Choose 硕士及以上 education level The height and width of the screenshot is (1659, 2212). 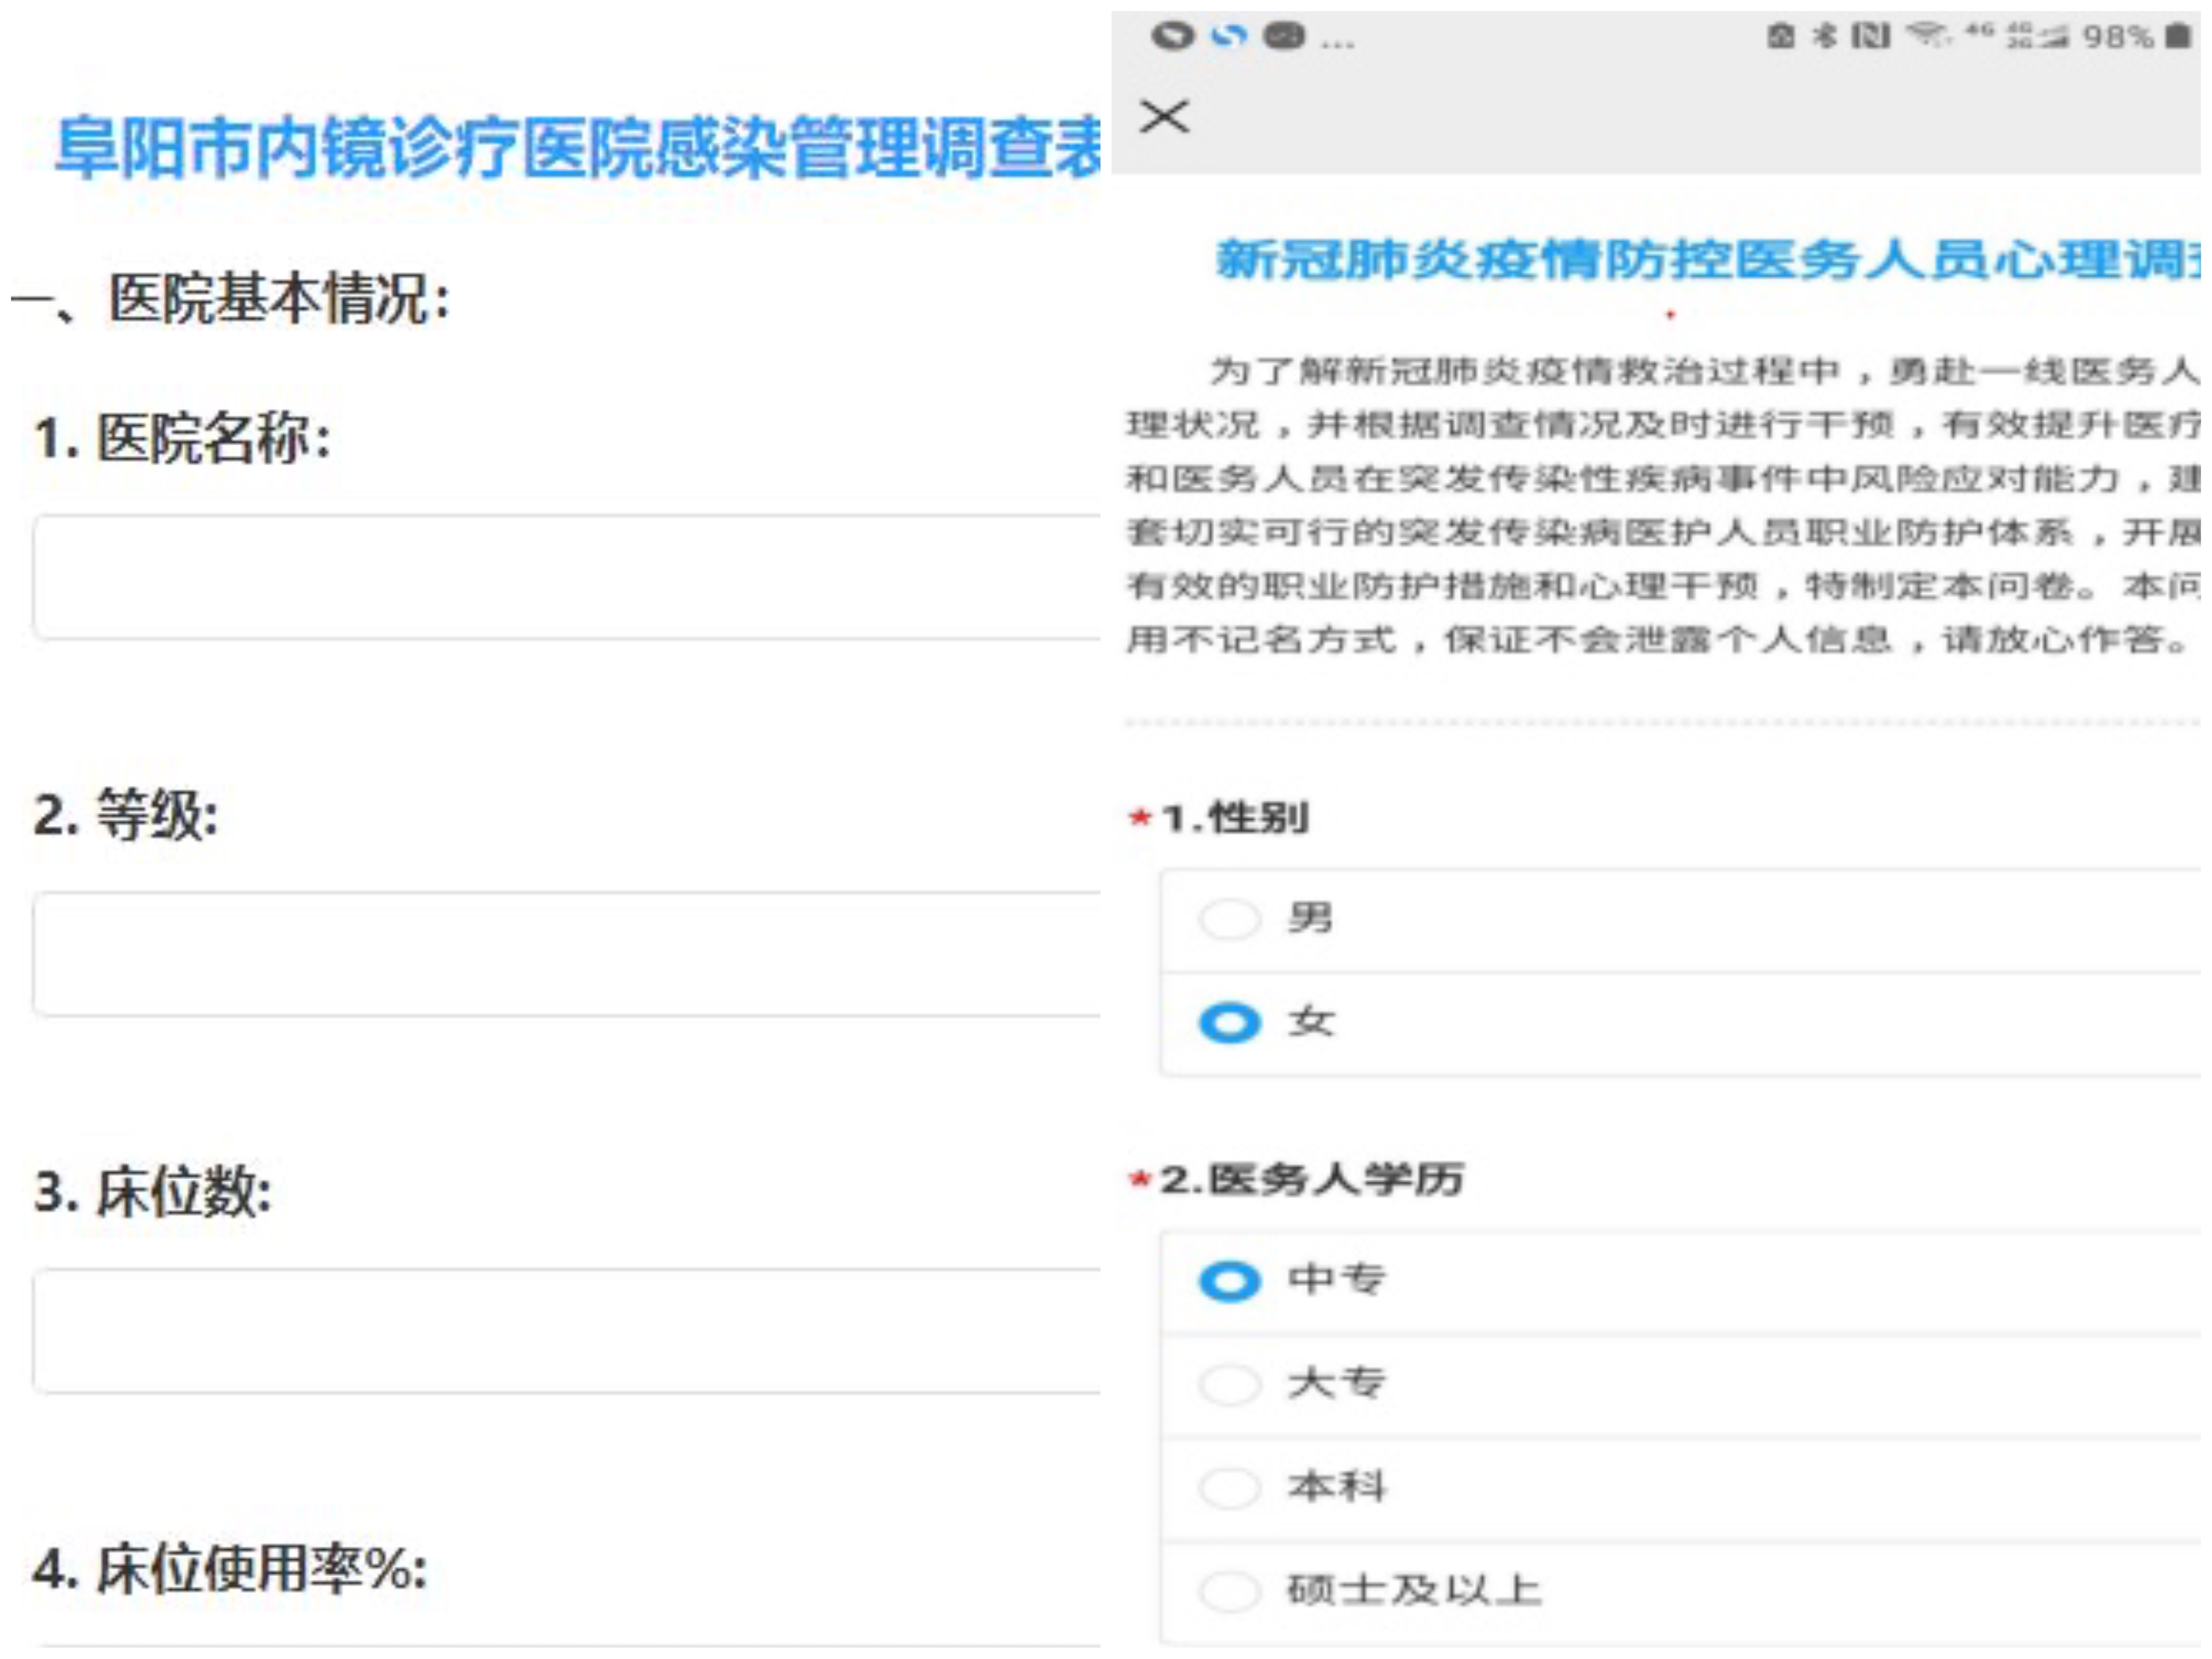tap(1229, 1591)
